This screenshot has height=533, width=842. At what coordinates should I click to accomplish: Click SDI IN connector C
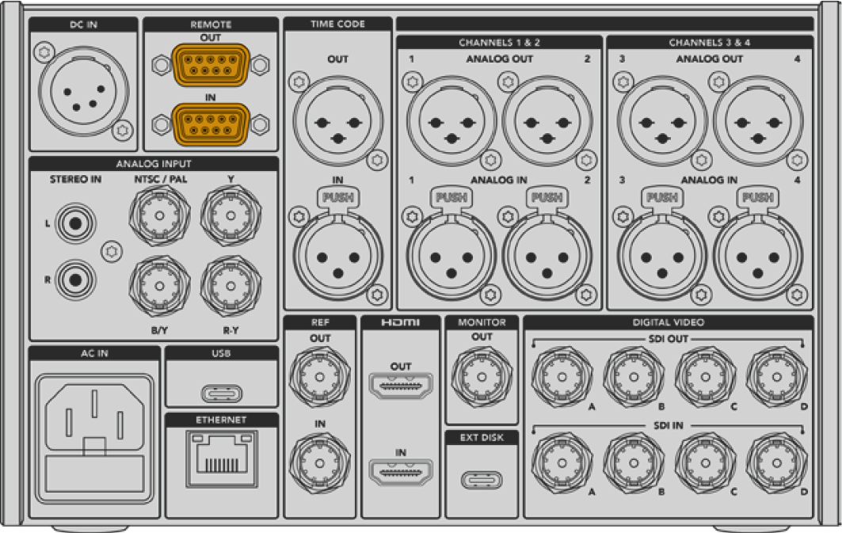click(706, 463)
